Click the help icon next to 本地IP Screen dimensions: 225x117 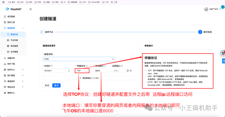(x=52, y=66)
